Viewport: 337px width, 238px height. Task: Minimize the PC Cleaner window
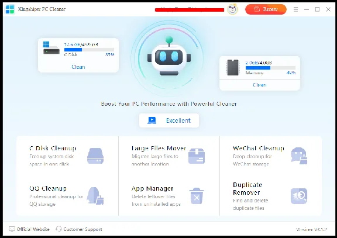click(x=307, y=9)
